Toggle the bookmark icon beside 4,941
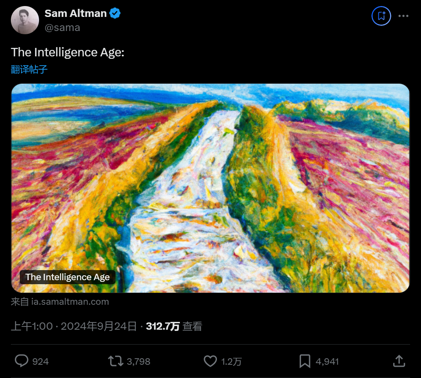Image resolution: width=421 pixels, height=378 pixels. click(x=305, y=361)
